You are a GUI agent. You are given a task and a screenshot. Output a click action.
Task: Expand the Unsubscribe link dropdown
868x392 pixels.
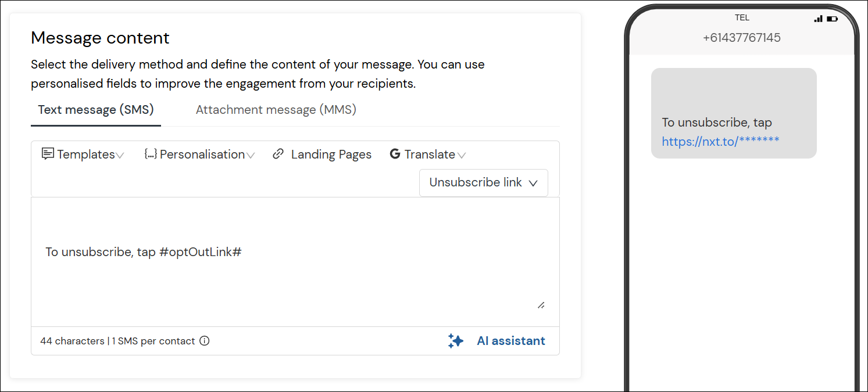(x=484, y=183)
